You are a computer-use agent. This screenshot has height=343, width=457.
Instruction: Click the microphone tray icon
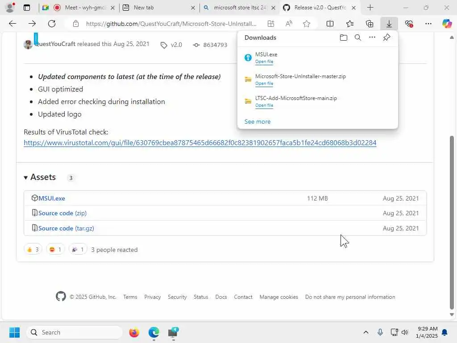pyautogui.click(x=380, y=332)
